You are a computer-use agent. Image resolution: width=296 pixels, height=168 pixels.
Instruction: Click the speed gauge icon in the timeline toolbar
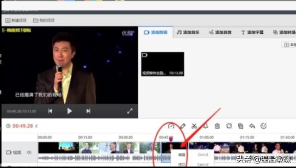pyautogui.click(x=171, y=126)
